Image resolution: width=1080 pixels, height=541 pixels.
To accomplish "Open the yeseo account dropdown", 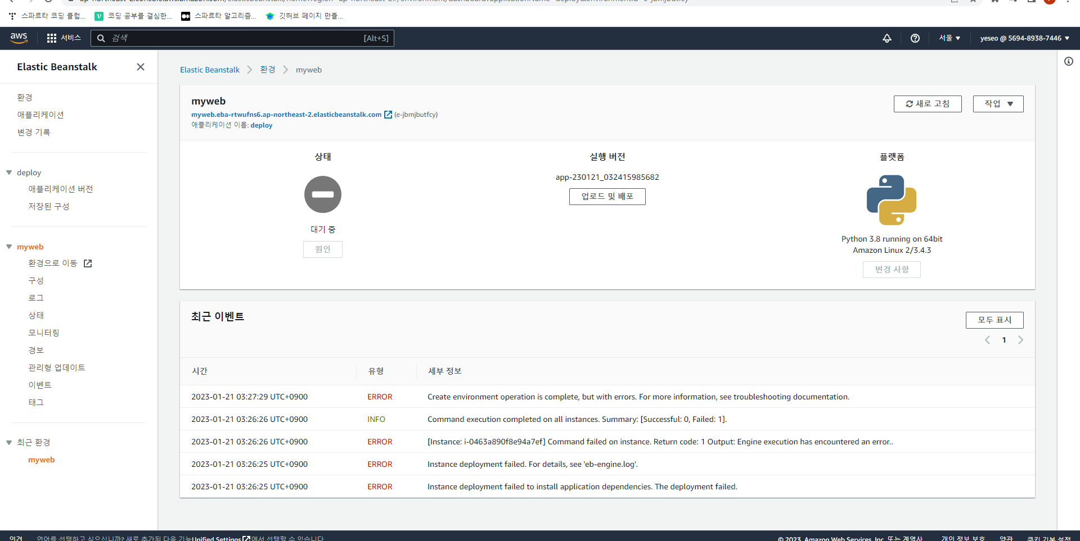I will (1025, 38).
